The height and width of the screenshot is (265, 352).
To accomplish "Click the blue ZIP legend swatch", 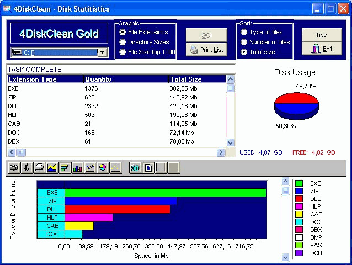I will click(299, 191).
